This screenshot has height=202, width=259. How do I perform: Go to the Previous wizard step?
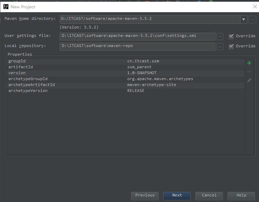(145, 196)
